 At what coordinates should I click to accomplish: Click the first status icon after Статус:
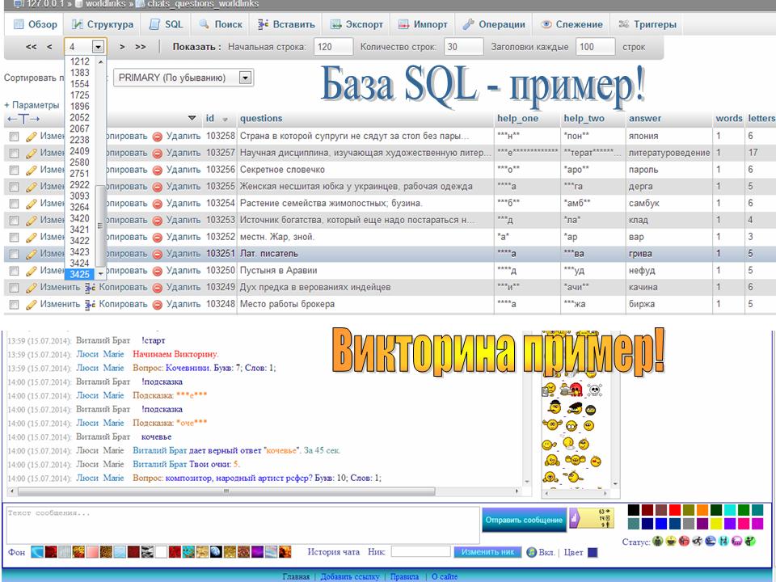[x=657, y=541]
